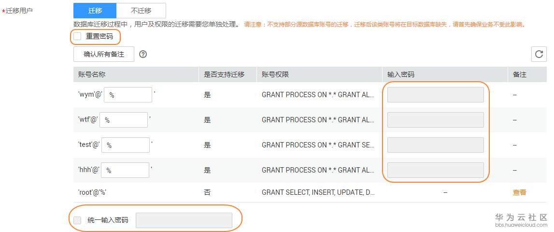This screenshot has width=554, height=232.
Task: Check the 重置密码 checkbox
Action: [x=77, y=36]
